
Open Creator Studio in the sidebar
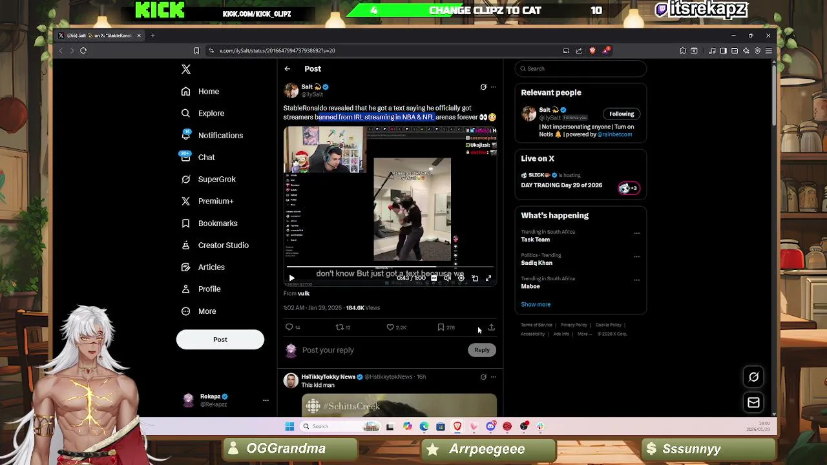click(215, 245)
